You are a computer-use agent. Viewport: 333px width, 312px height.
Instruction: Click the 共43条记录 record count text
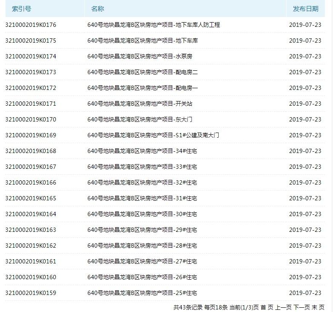(188, 307)
